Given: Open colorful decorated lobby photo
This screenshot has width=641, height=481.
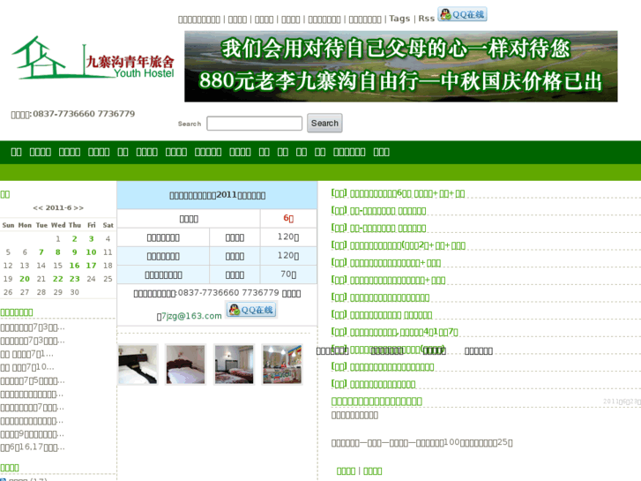Looking at the screenshot, I should click(x=282, y=365).
